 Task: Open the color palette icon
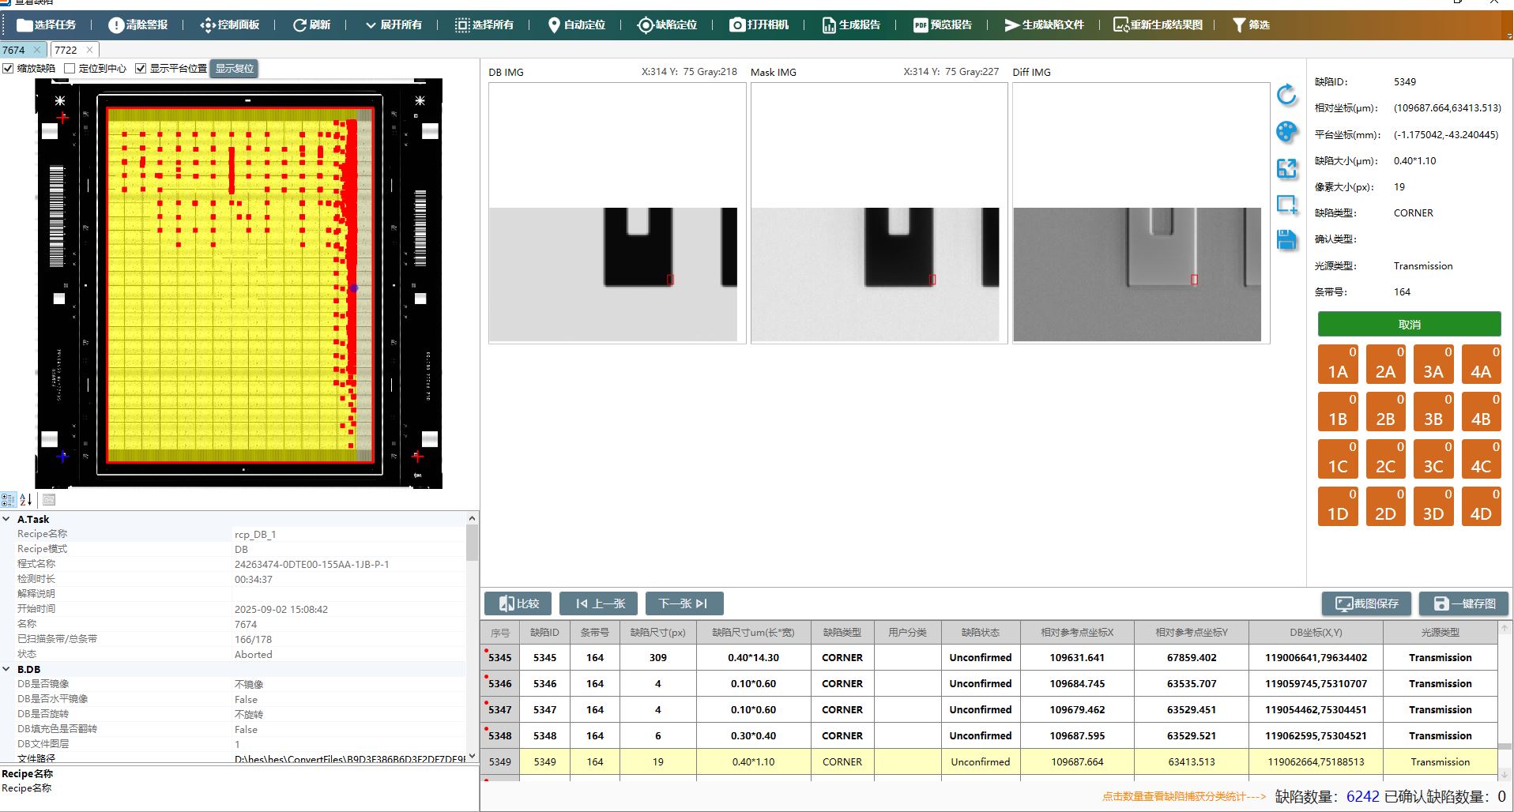click(1286, 132)
